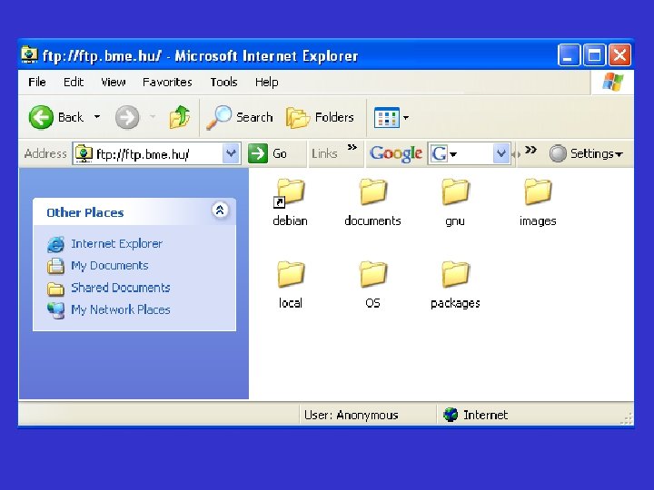Open the Favorites menu
The image size is (654, 490).
click(x=167, y=82)
